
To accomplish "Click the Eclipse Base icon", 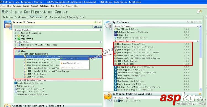I will pyautogui.click(x=116, y=35).
